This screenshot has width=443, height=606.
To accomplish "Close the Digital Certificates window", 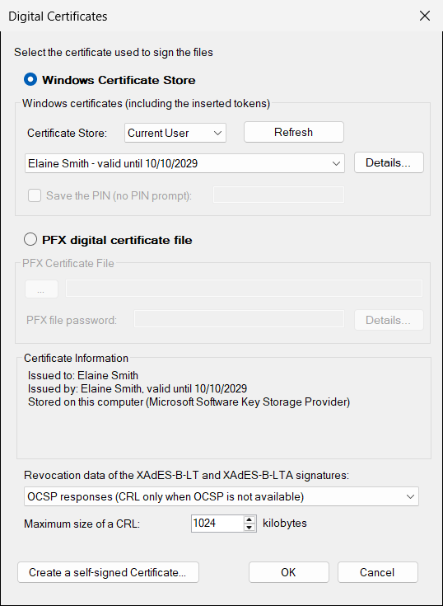I will point(425,16).
